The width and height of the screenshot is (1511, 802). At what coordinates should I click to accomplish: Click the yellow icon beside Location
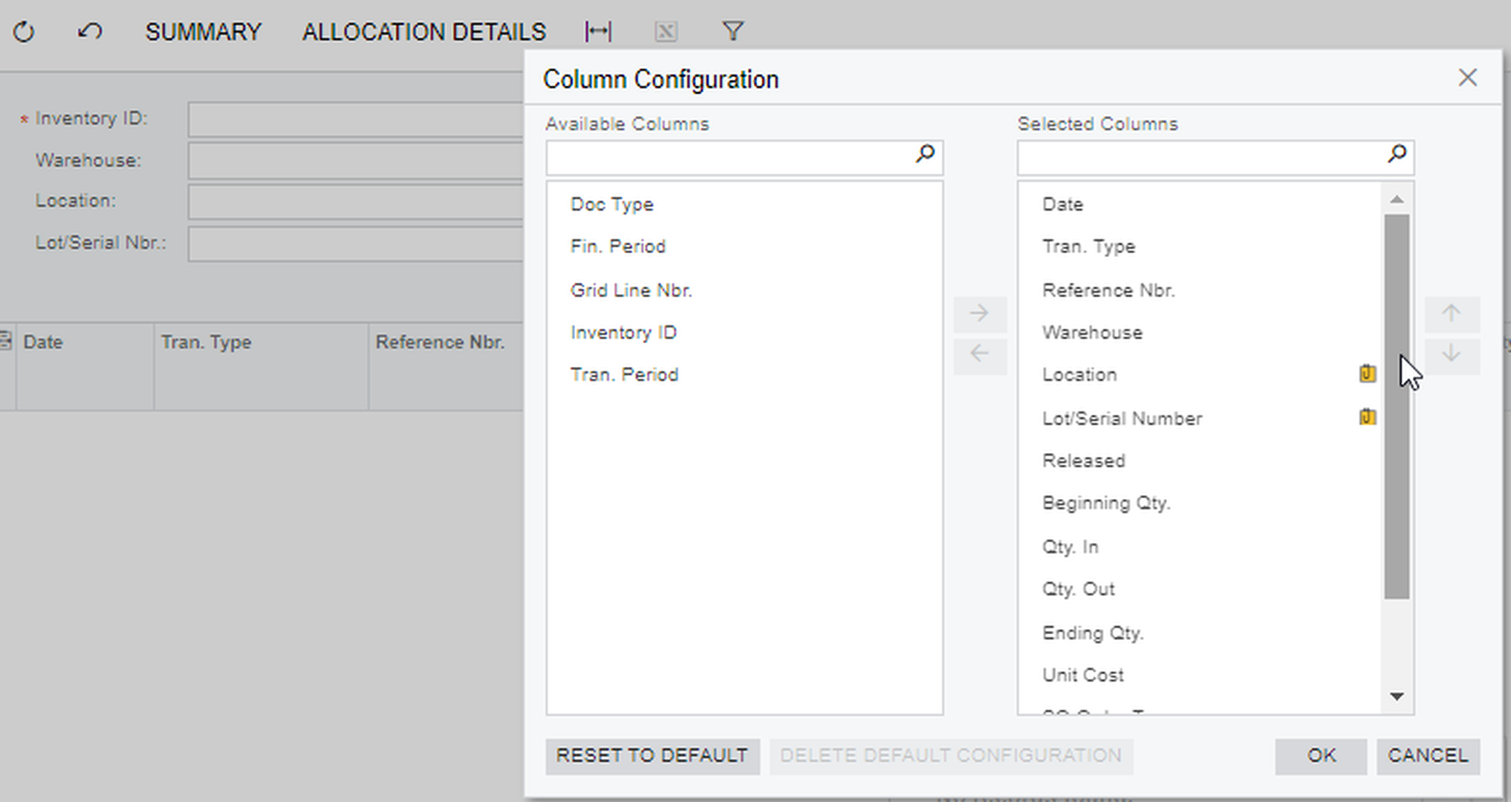tap(1367, 374)
